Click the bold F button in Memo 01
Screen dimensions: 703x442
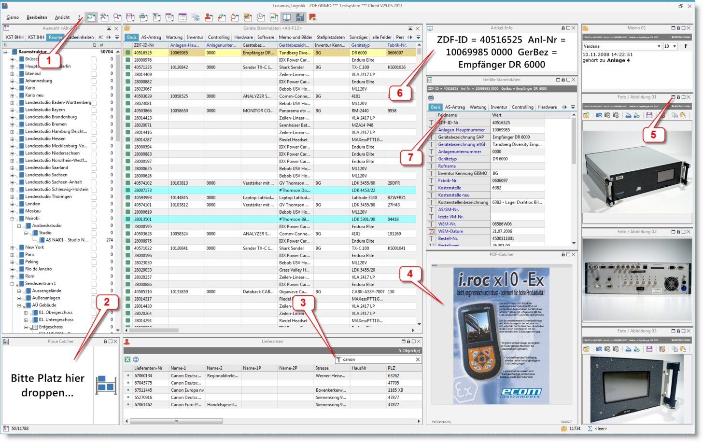coord(686,46)
